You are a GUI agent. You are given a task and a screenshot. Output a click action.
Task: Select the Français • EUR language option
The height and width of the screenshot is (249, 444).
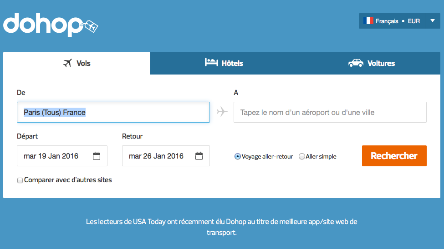click(392, 21)
